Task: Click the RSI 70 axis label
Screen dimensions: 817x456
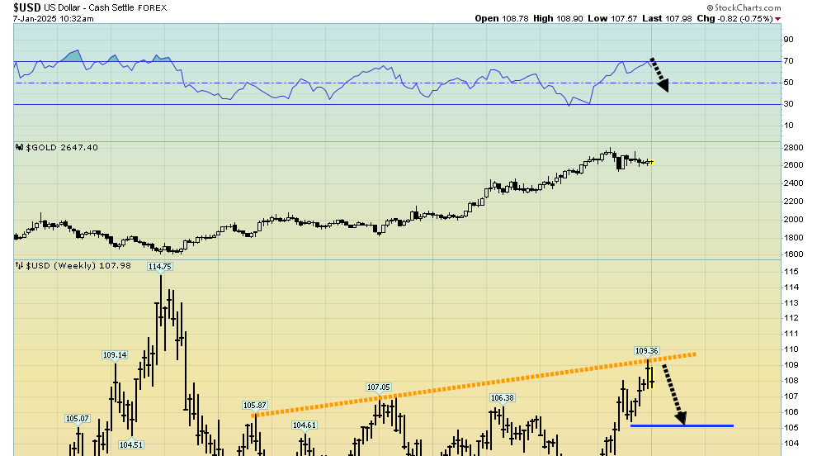Action: [788, 61]
